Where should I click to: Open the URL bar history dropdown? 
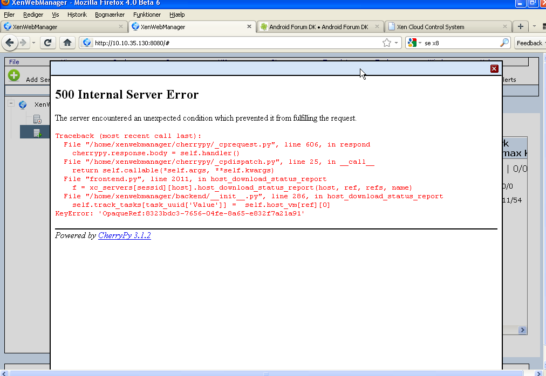point(397,43)
